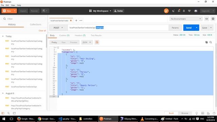
Task: Open Google Chrome window in taskbar
Action: 47,119
